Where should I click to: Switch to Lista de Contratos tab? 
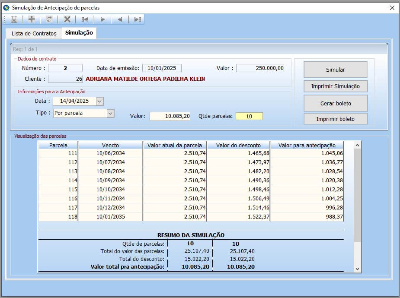34,33
